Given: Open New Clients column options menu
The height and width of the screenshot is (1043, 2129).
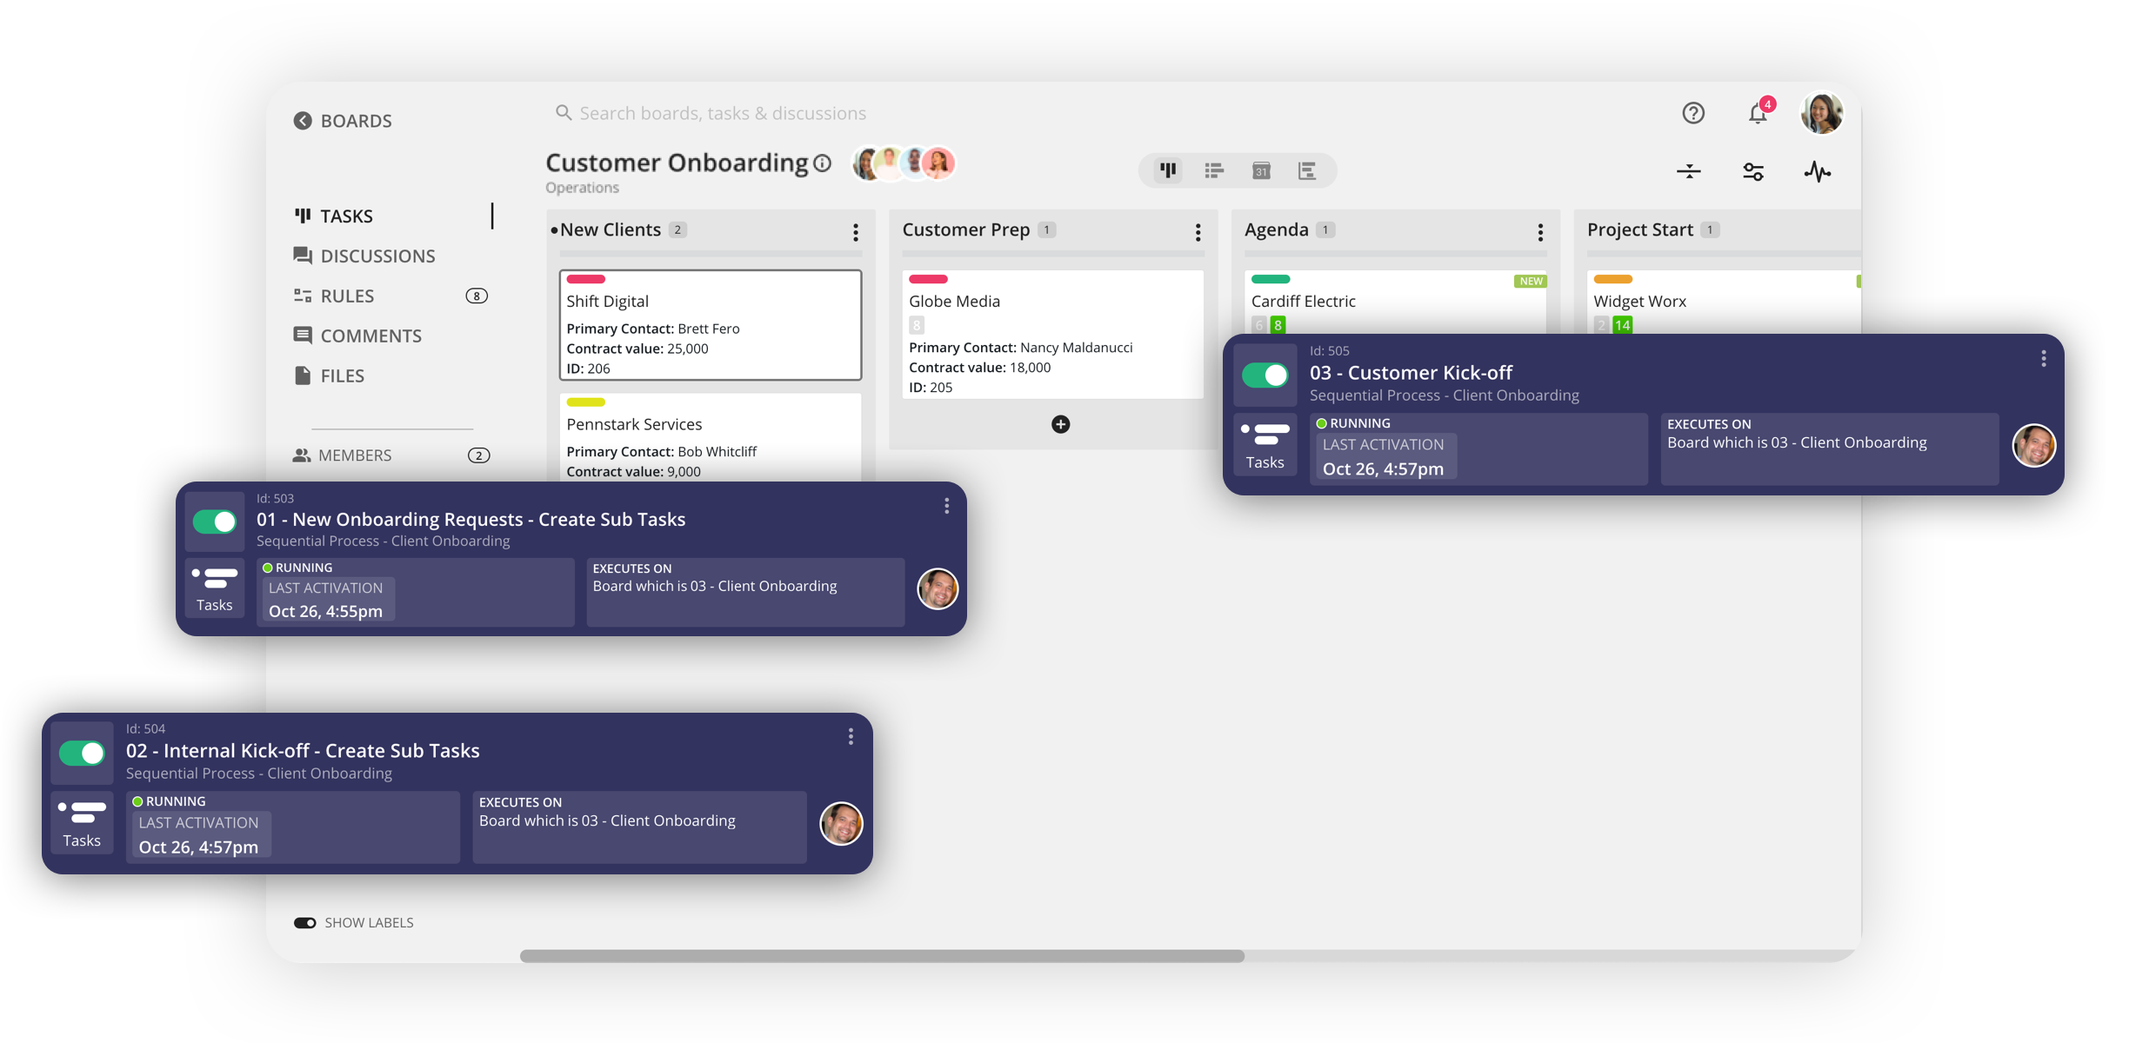Looking at the screenshot, I should (x=856, y=232).
